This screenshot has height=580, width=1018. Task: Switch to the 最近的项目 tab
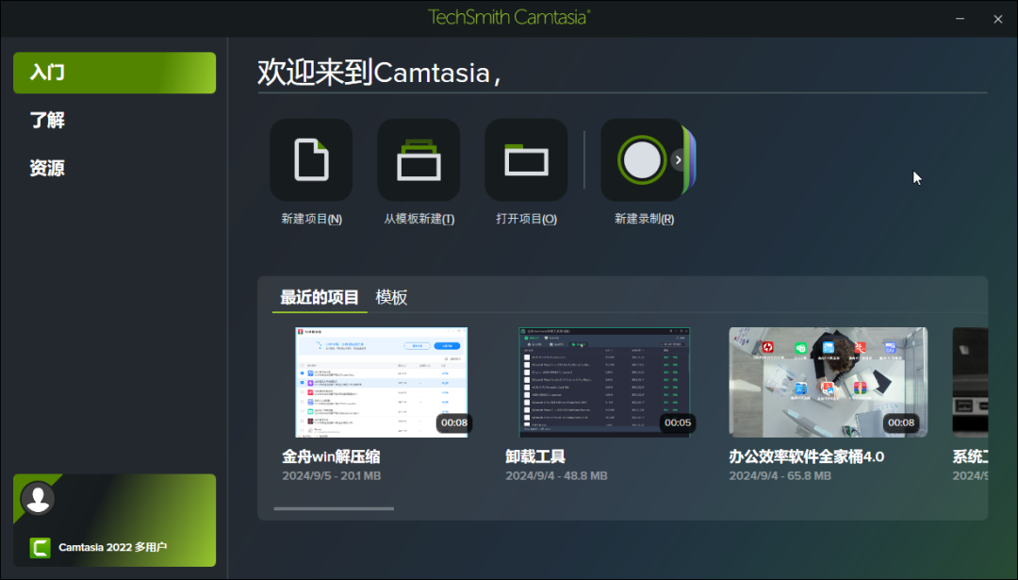(x=320, y=297)
